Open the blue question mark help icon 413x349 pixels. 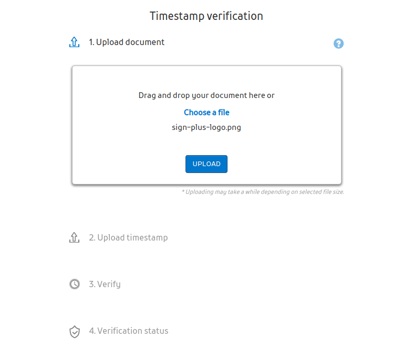coord(338,43)
